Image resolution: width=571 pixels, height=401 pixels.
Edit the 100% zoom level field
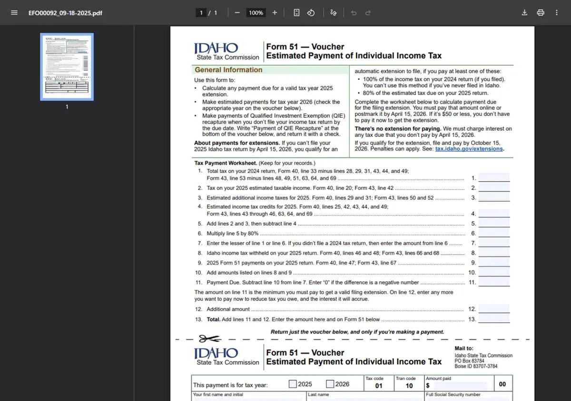tap(256, 13)
